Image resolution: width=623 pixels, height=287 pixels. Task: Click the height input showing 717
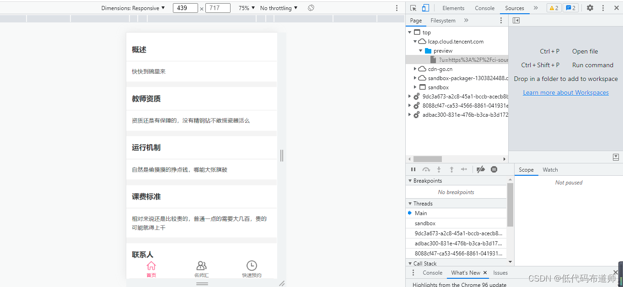(x=218, y=8)
